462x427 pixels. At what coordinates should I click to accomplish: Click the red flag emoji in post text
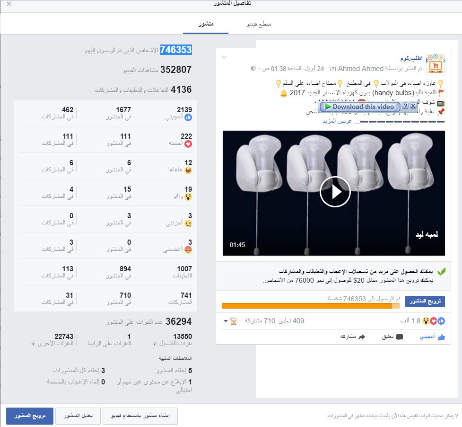[441, 93]
